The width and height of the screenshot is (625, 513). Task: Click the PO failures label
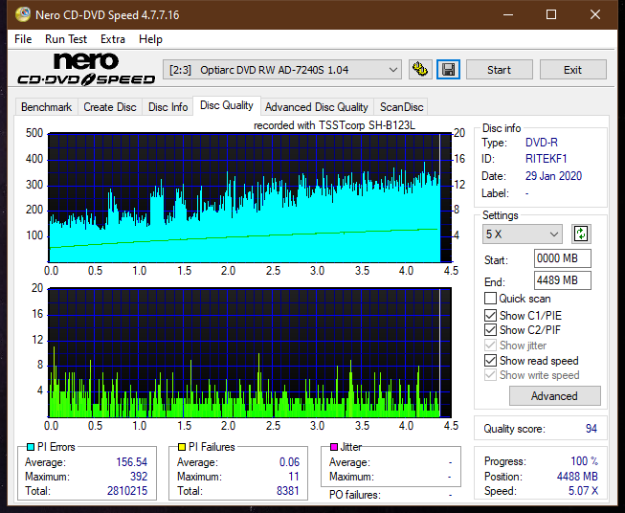click(355, 495)
